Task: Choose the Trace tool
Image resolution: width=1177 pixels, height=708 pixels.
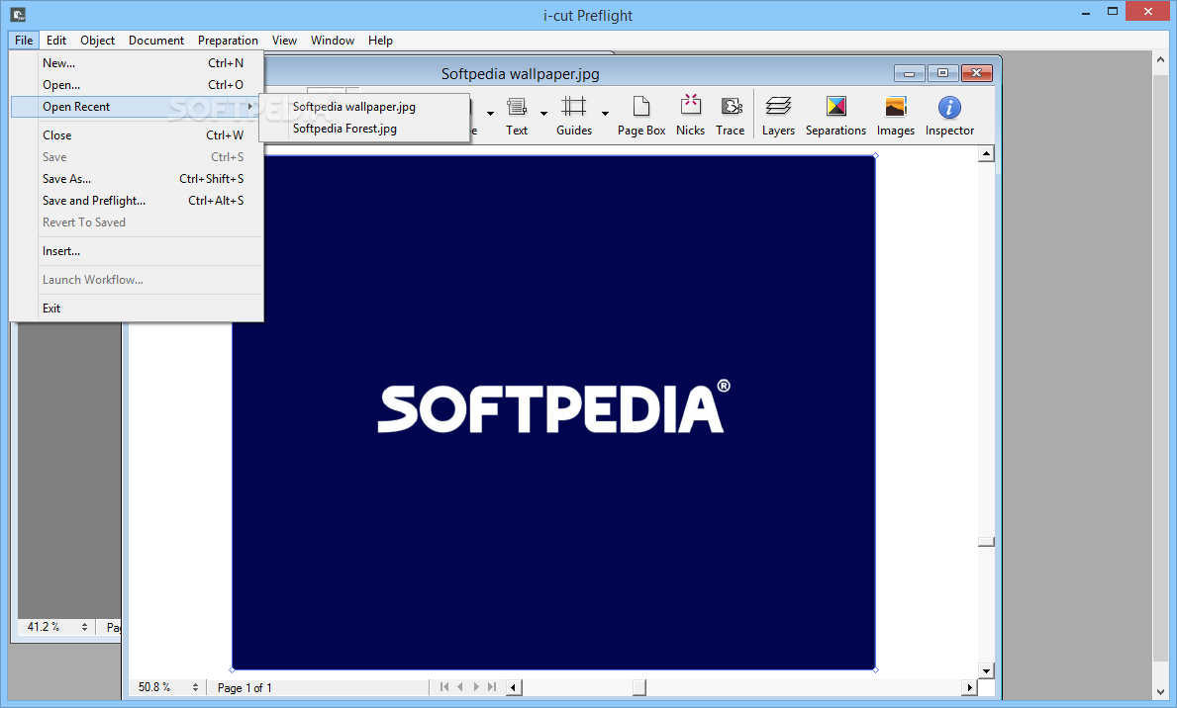Action: (x=730, y=116)
